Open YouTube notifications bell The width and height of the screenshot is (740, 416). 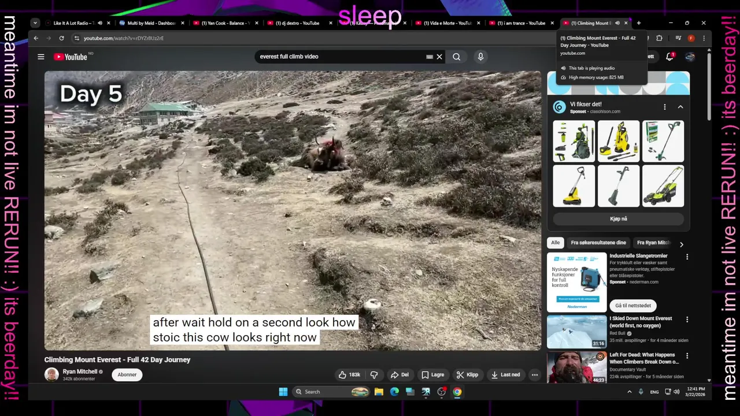coord(669,57)
